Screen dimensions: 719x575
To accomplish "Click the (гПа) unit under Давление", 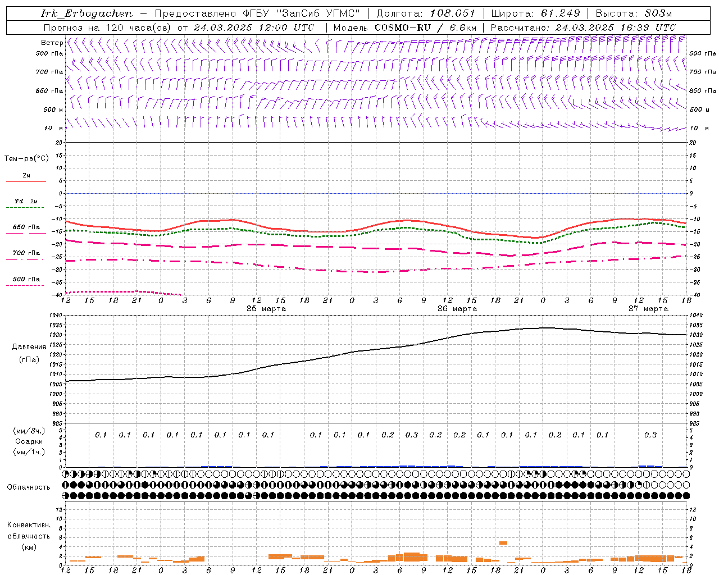I will pyautogui.click(x=29, y=359).
